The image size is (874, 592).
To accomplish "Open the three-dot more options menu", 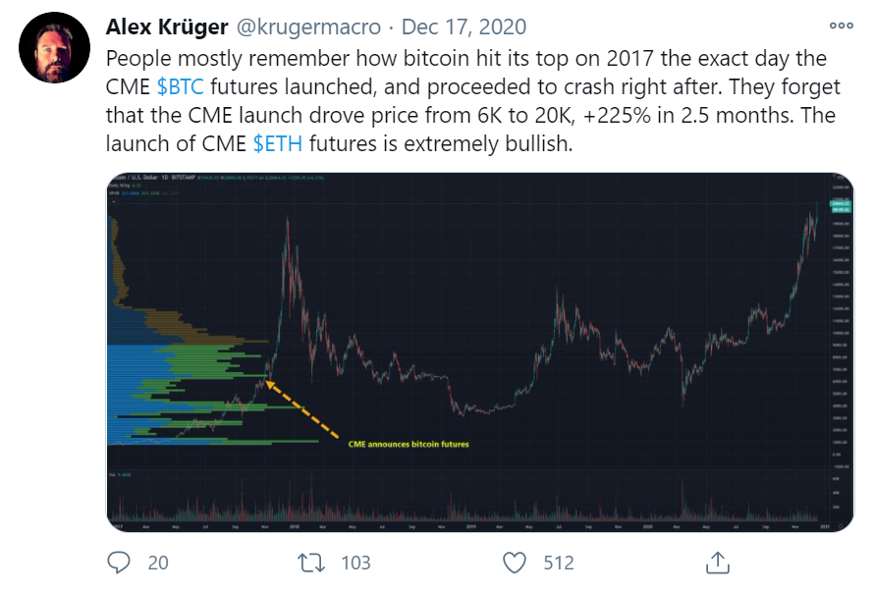I will pos(842,26).
